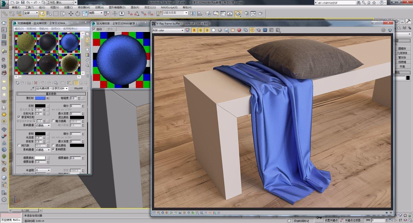The height and width of the screenshot is (223, 413).
Task: Click the red Clear image icon in frame buffer
Action: pyautogui.click(x=239, y=30)
